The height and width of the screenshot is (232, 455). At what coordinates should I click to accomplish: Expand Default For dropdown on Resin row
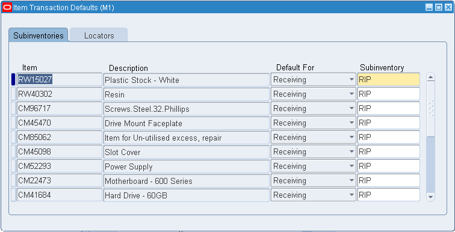pyautogui.click(x=351, y=94)
